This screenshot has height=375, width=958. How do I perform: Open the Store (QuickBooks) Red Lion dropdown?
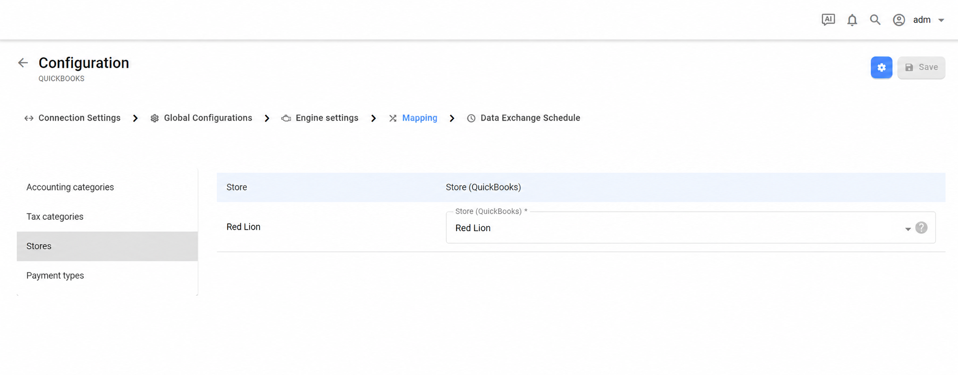point(690,228)
